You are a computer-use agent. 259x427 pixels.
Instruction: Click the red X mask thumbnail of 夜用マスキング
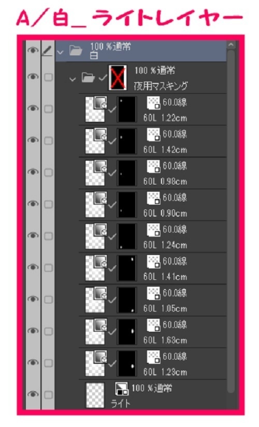118,78
